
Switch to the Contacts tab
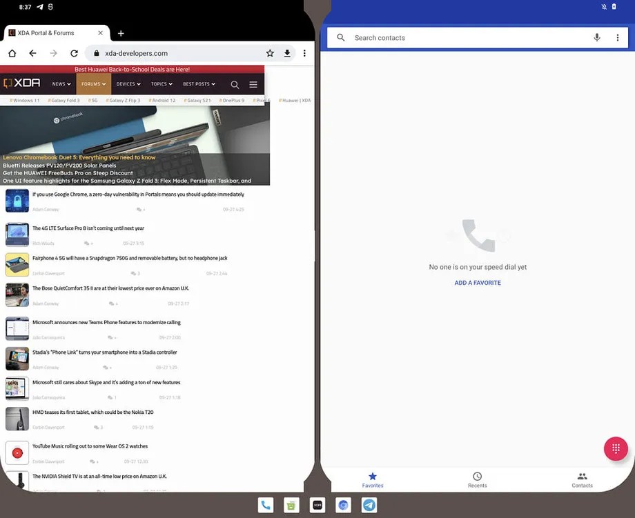pos(582,479)
